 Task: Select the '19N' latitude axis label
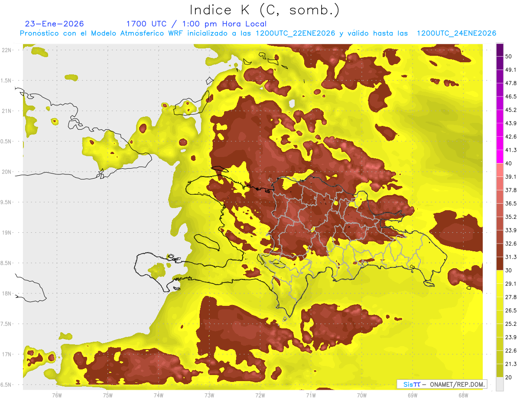[7, 233]
